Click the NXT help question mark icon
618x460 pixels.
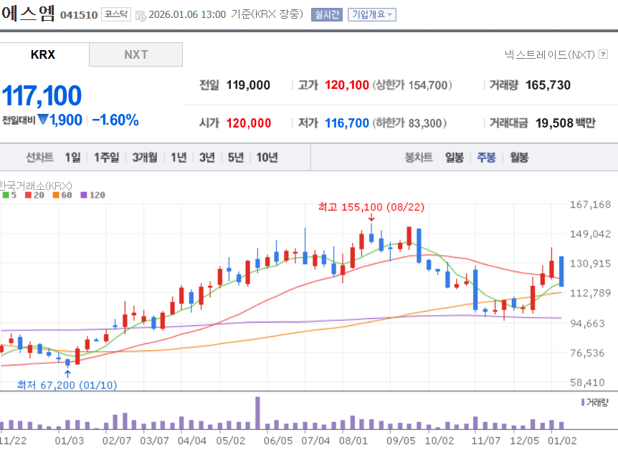click(x=603, y=54)
